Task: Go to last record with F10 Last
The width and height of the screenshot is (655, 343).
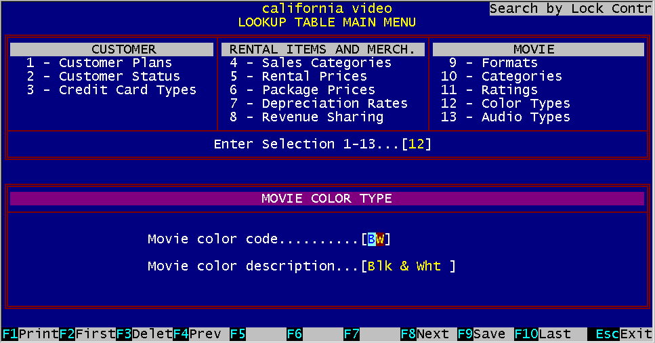Action: (546, 334)
